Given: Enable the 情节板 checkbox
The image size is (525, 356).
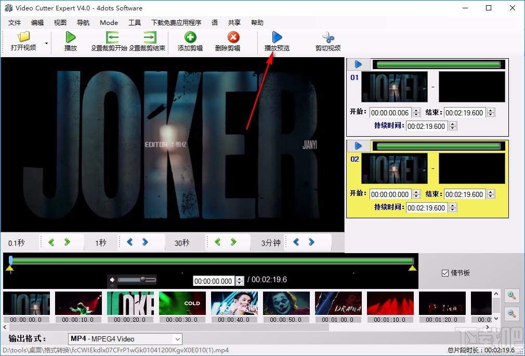Looking at the screenshot, I should (x=445, y=272).
